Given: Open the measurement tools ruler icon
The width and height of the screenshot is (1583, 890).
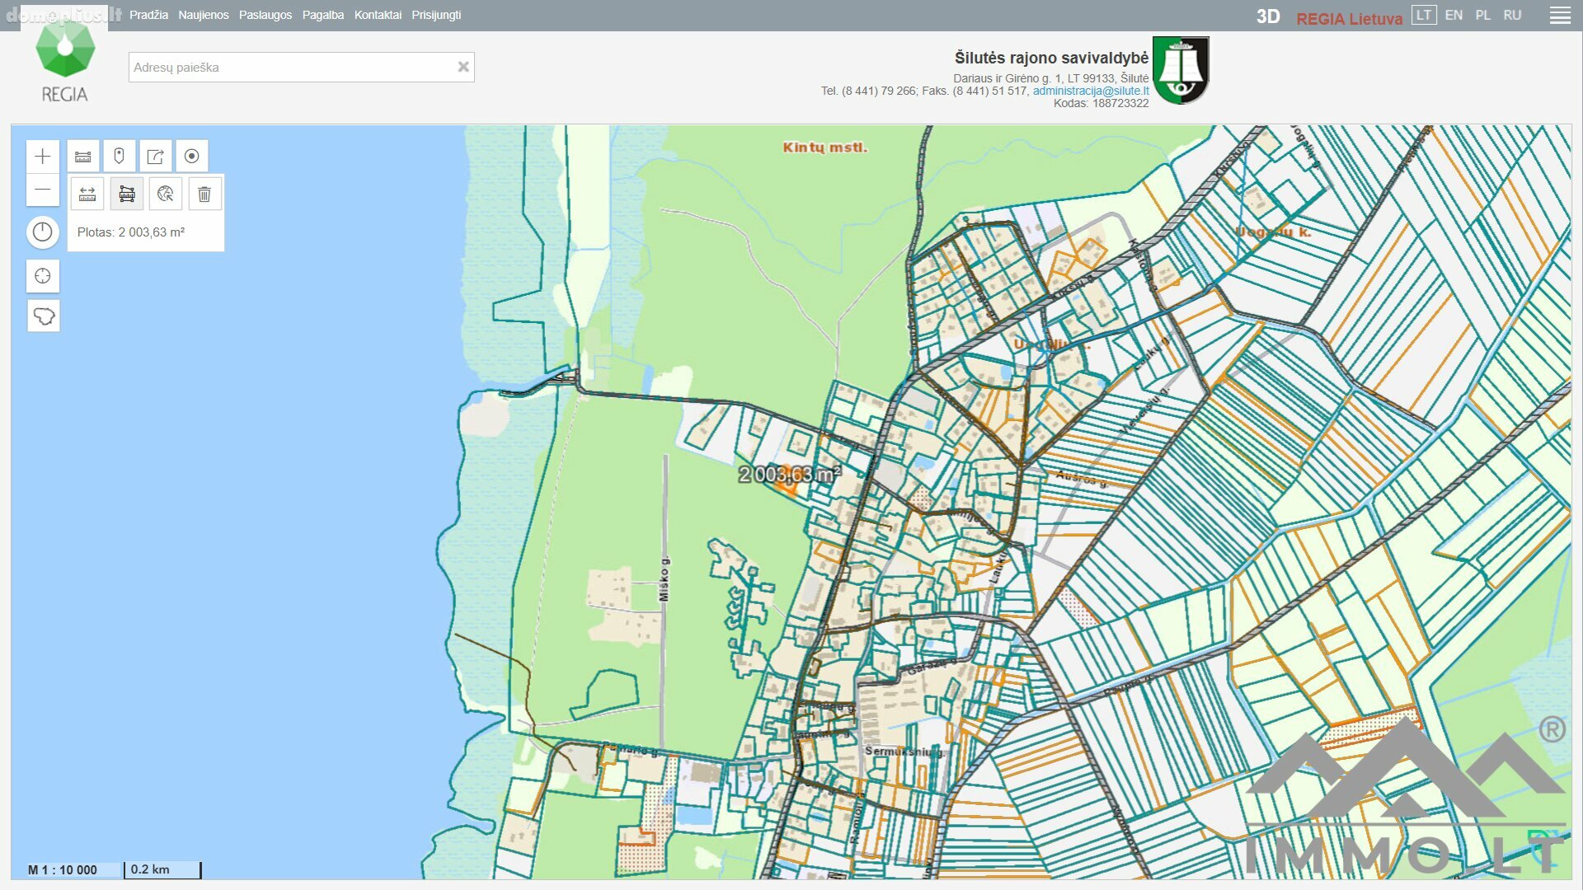Looking at the screenshot, I should coord(83,157).
